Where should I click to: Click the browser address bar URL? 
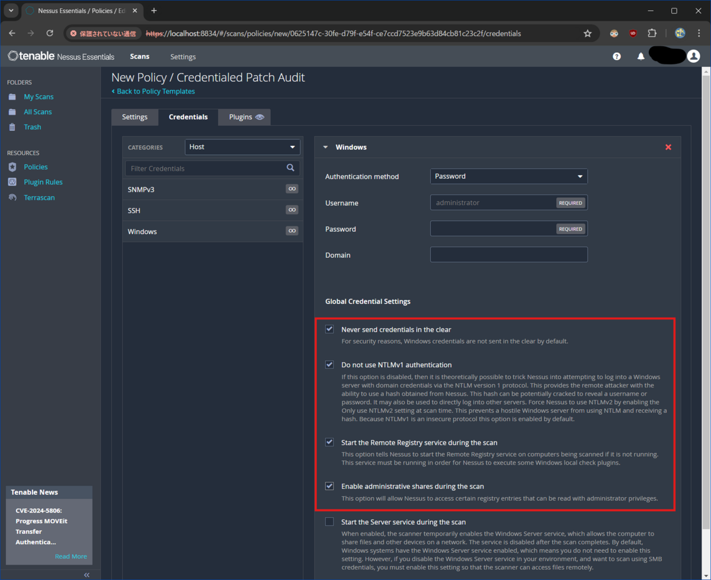(333, 34)
